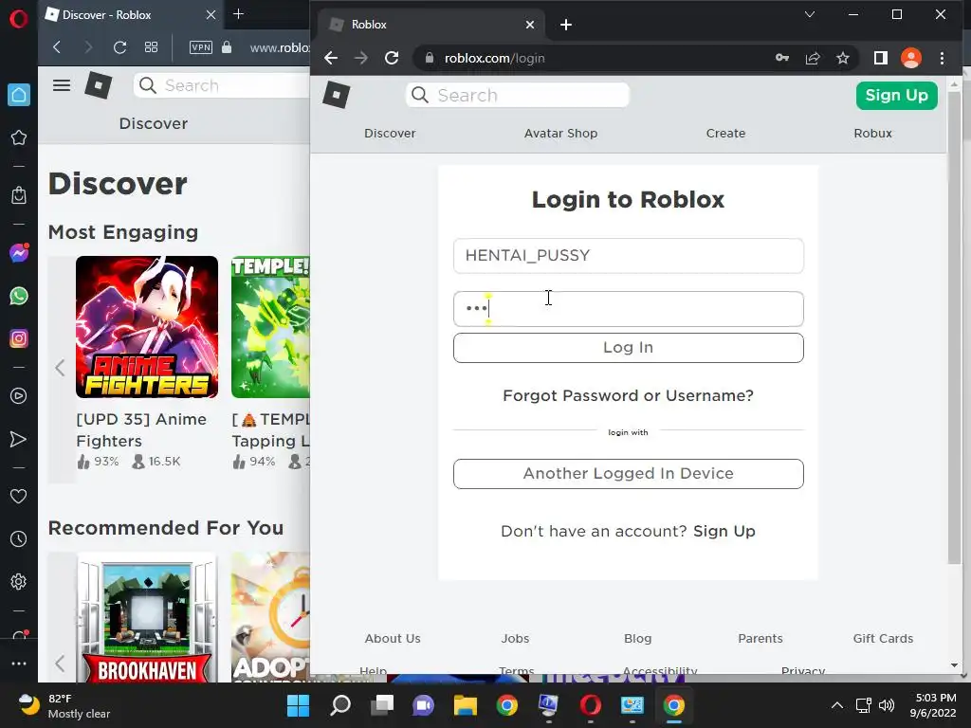The width and height of the screenshot is (971, 728).
Task: Open Forgot Password or Username link
Action: (x=628, y=395)
